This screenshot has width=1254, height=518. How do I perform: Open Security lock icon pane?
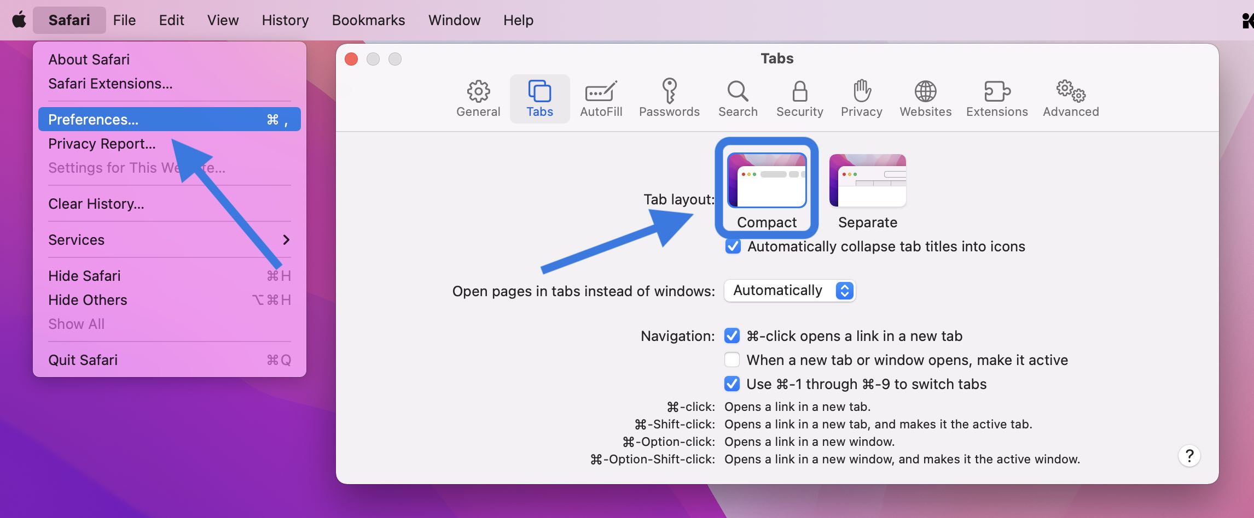pos(799,99)
